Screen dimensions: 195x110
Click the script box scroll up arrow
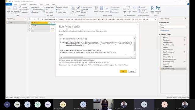tap(134, 38)
